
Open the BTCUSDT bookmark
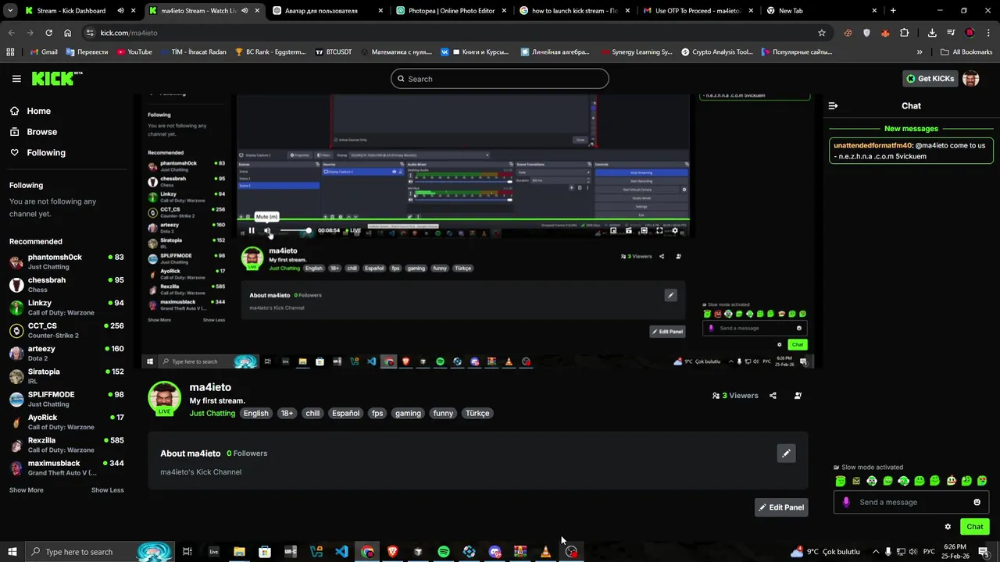[334, 52]
